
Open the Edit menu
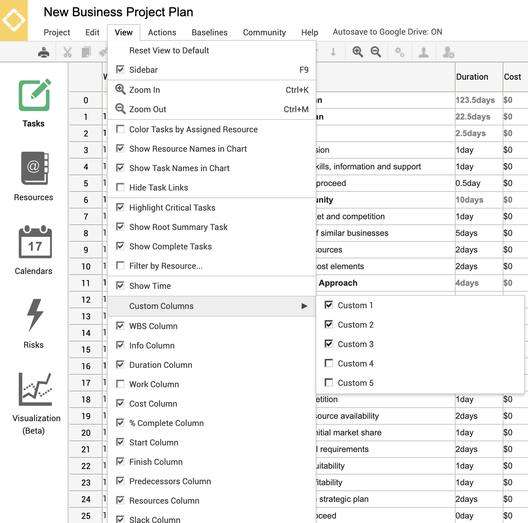[93, 33]
